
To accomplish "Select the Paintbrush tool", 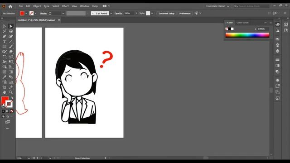I will (11, 47).
